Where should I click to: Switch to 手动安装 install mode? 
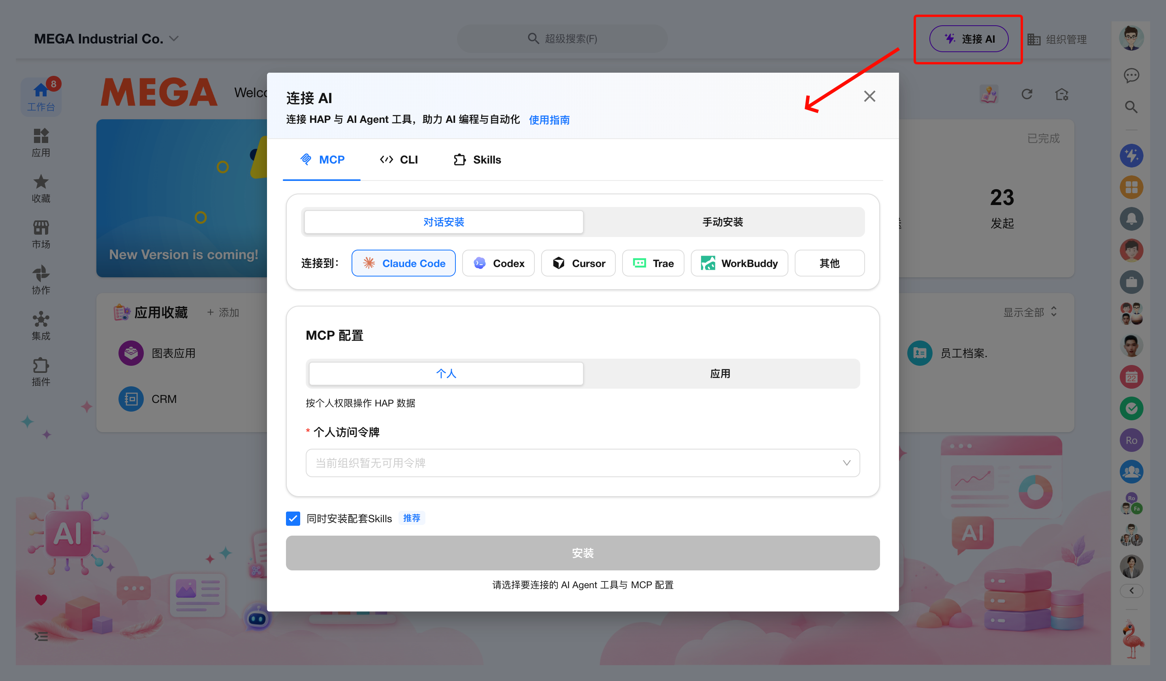(723, 222)
